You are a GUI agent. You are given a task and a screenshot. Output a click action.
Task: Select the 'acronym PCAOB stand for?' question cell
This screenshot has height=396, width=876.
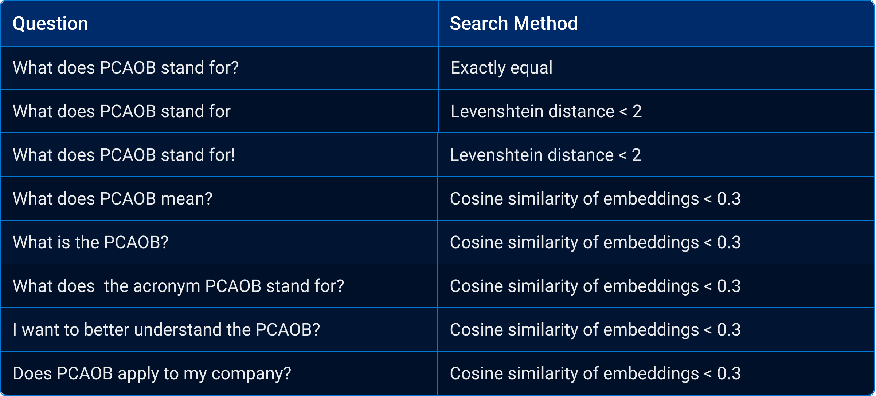(219, 286)
